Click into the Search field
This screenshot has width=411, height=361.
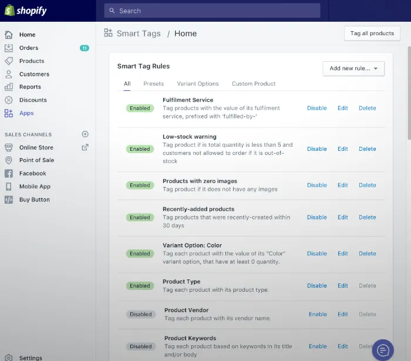click(211, 11)
